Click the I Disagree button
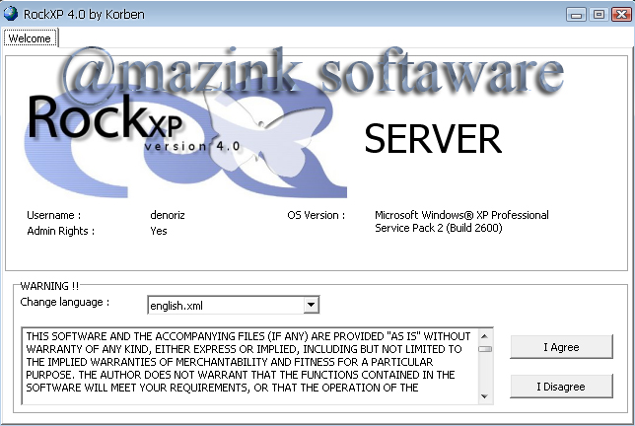This screenshot has height=426, width=635. 561,387
